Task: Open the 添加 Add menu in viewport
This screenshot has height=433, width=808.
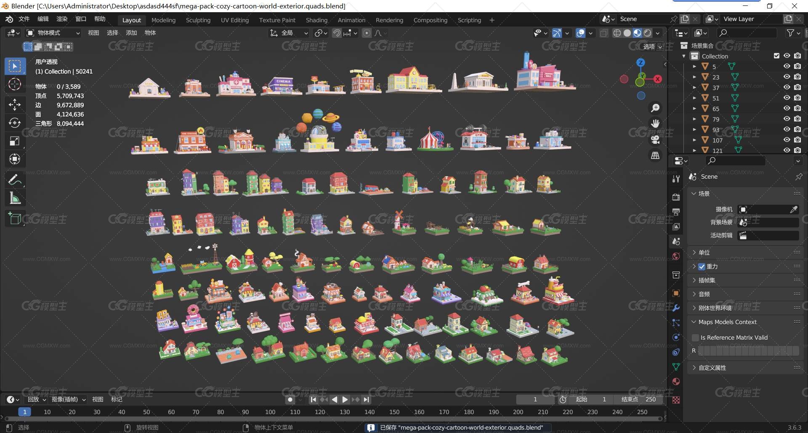Action: (131, 33)
